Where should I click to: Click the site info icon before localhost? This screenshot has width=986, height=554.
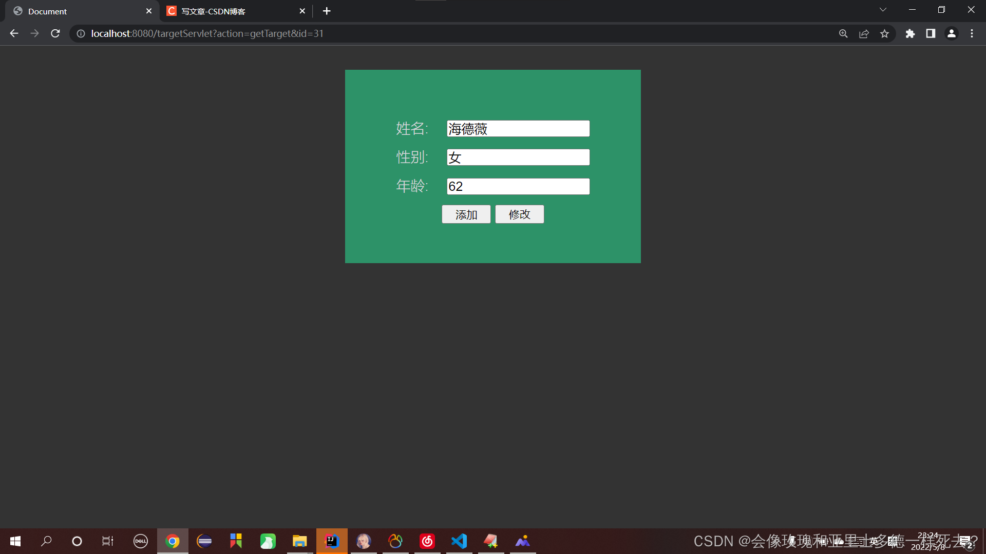coord(80,33)
